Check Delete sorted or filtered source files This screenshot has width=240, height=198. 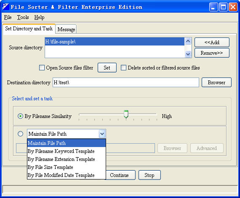(x=123, y=67)
